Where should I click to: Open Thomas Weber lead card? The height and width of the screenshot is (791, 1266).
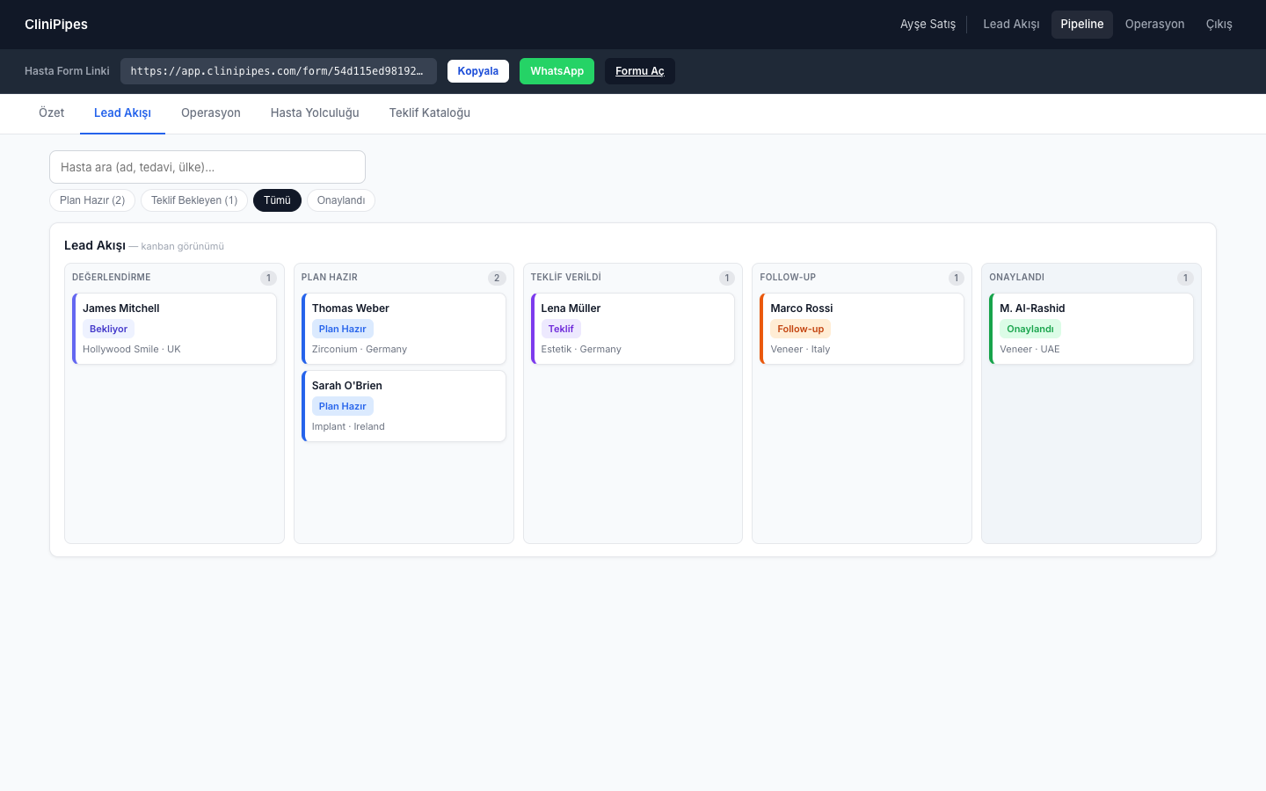pos(404,329)
